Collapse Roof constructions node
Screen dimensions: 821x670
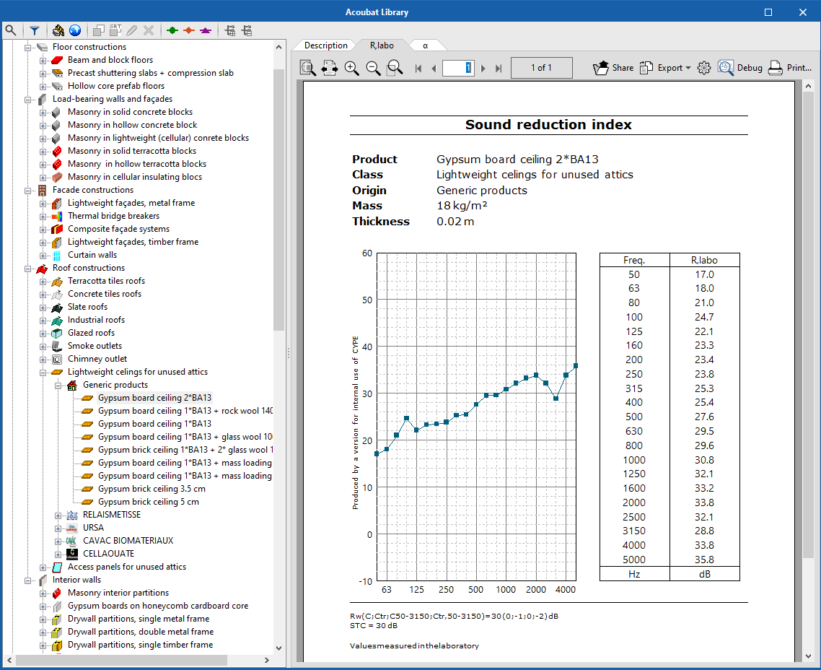click(27, 268)
